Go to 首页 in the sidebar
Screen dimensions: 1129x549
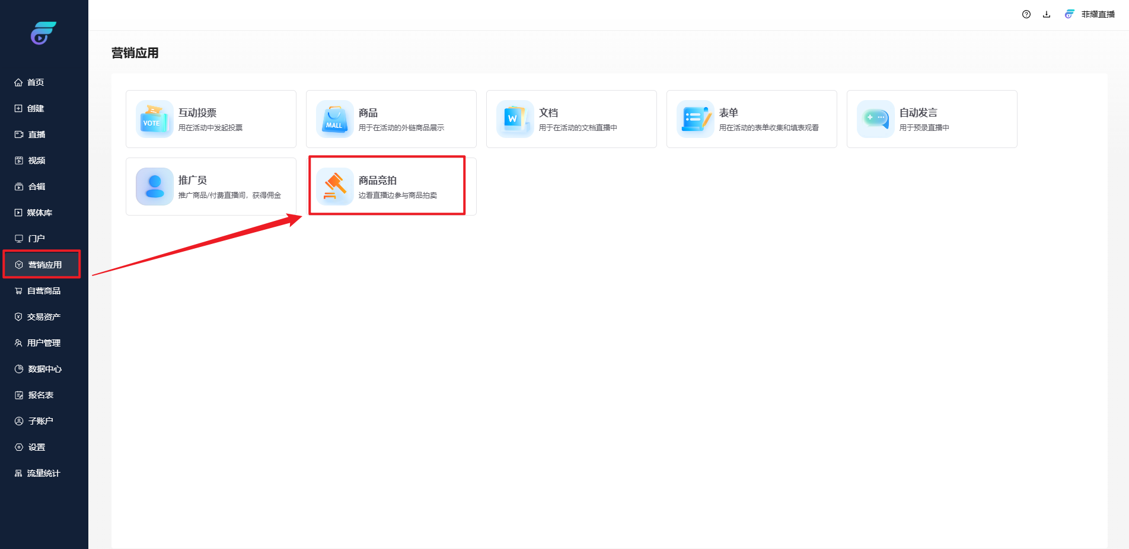pos(36,82)
